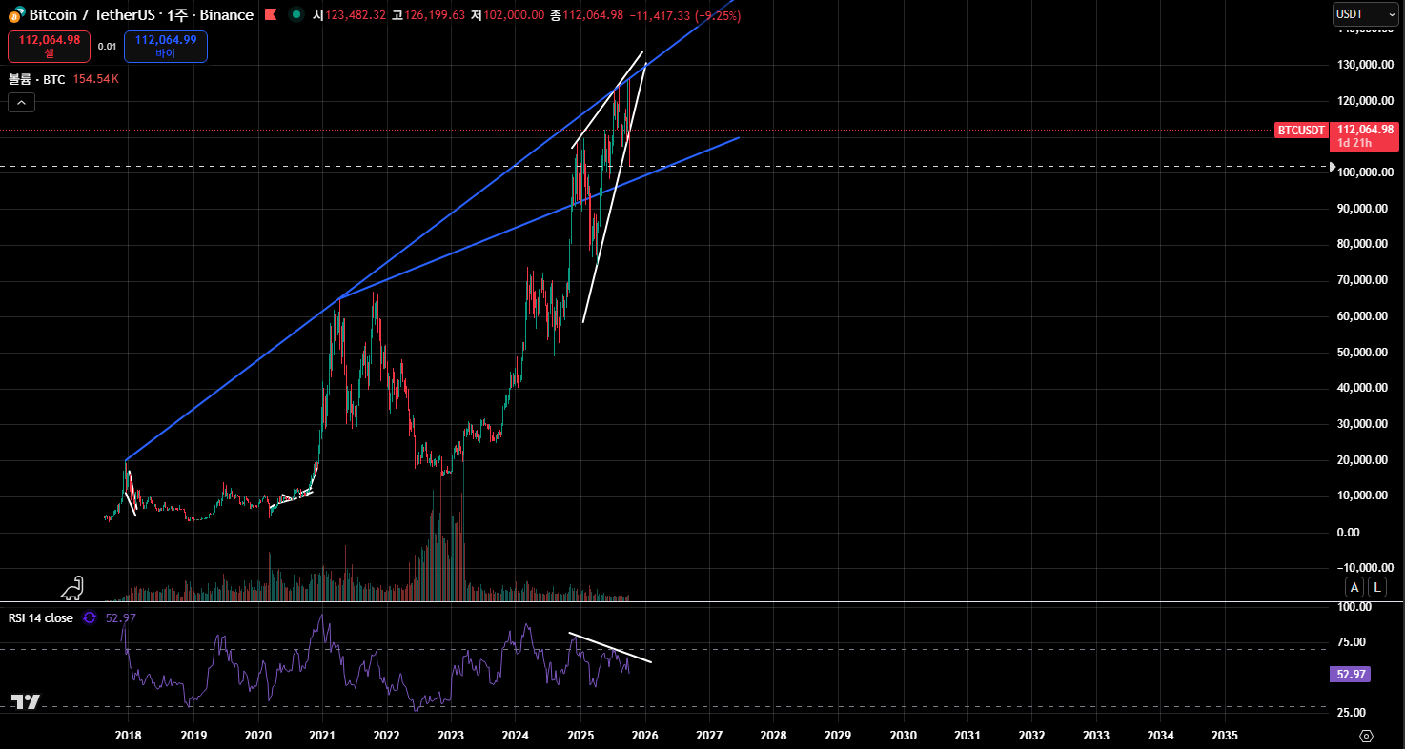Click the 2026 label on the time axis
Screen dimensions: 1405x749
coord(644,736)
